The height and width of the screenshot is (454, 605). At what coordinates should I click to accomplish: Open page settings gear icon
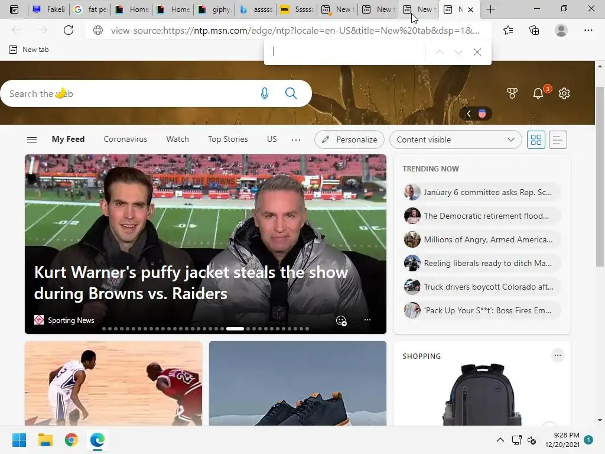[x=564, y=93]
